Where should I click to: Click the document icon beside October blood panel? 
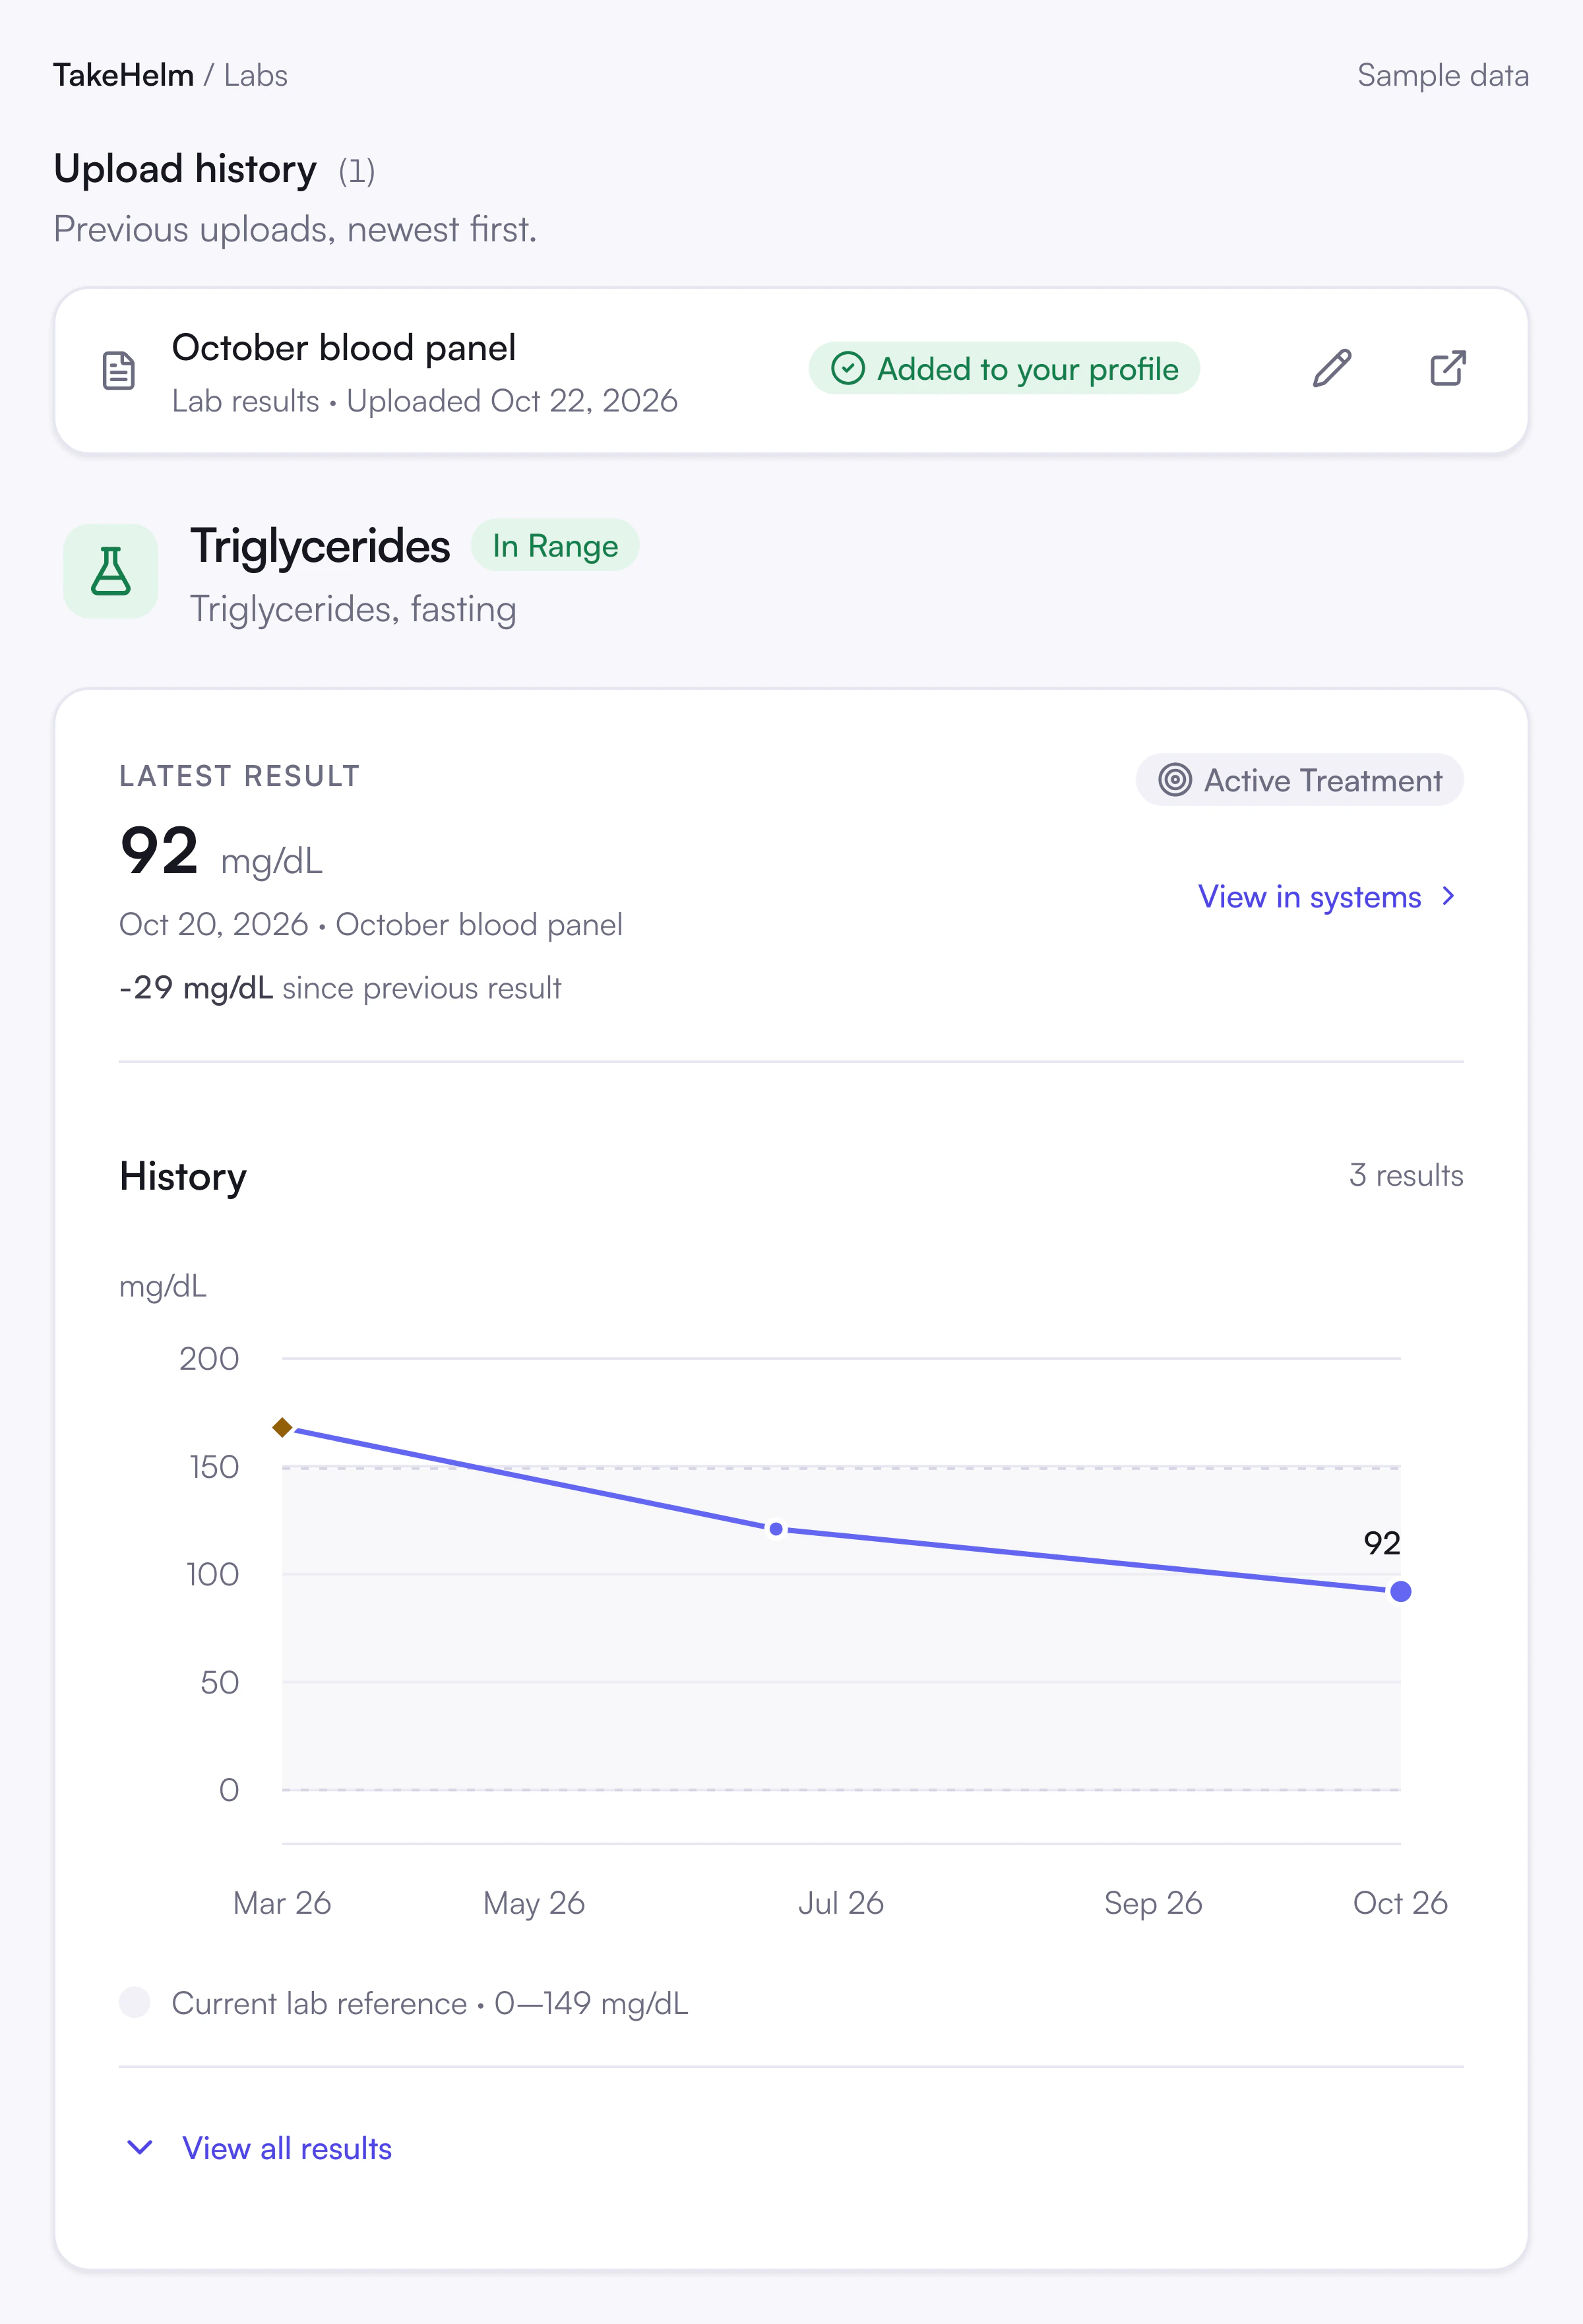pos(119,370)
